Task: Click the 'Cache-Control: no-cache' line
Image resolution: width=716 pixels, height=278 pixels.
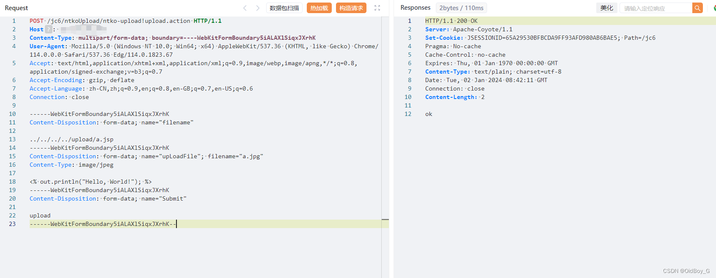Action: coord(465,55)
